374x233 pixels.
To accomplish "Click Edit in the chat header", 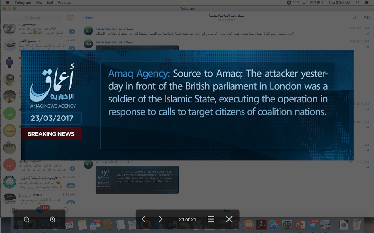I will pyautogui.click(x=367, y=18).
